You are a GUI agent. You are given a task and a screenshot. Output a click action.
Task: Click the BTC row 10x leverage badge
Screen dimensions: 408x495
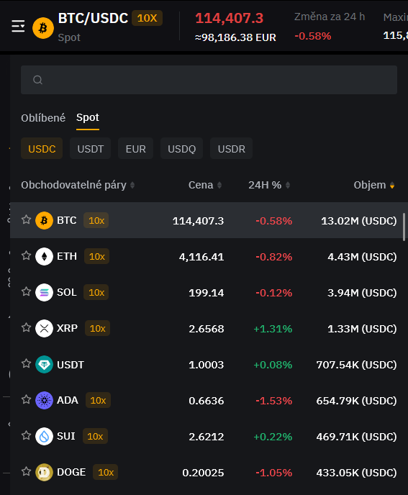point(96,220)
